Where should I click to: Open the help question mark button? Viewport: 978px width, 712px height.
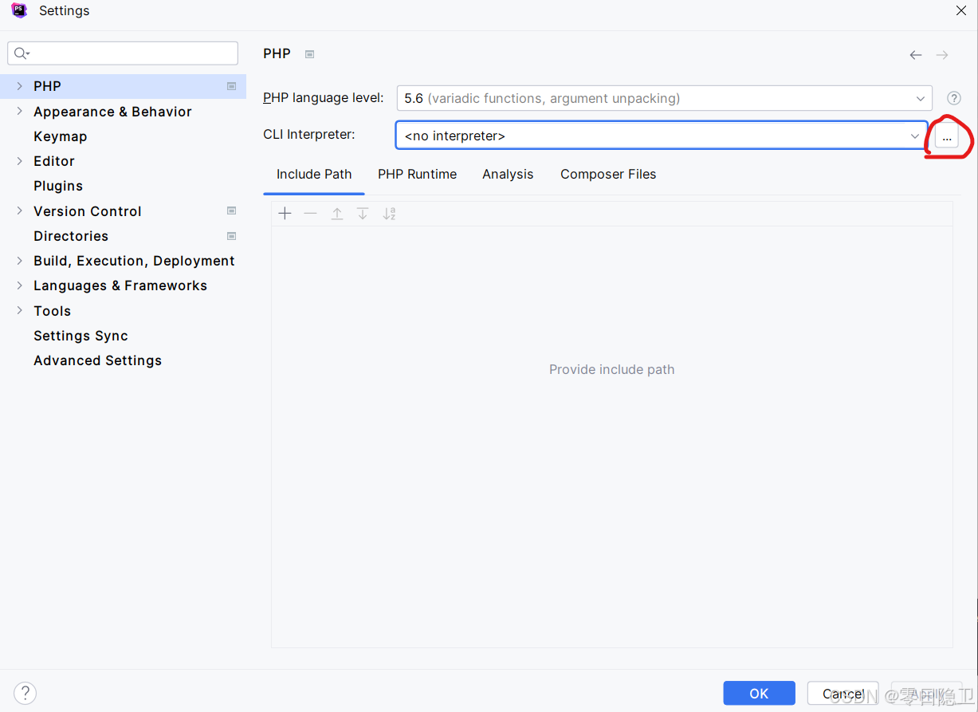point(26,693)
